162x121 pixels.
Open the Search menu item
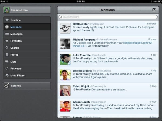pos(27,48)
